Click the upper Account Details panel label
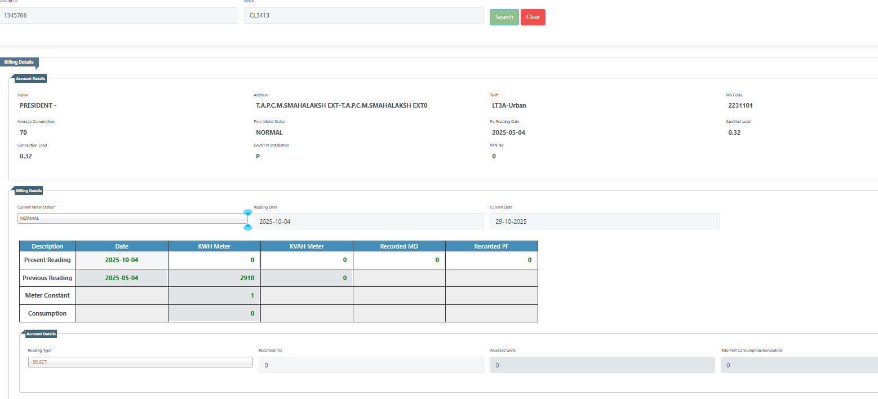Screen dimensions: 878x399 (31, 78)
